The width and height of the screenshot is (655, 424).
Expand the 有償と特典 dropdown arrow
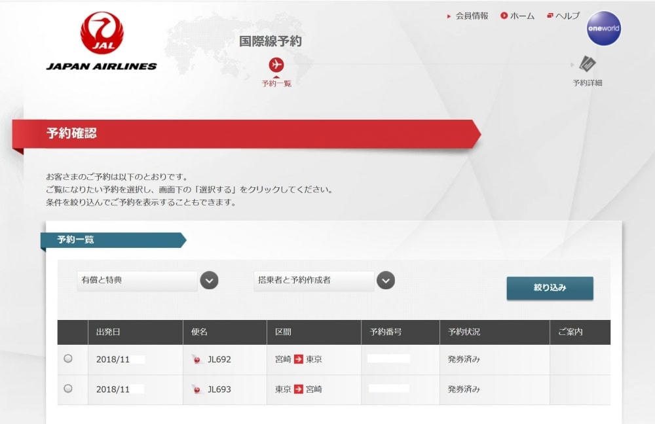point(209,281)
